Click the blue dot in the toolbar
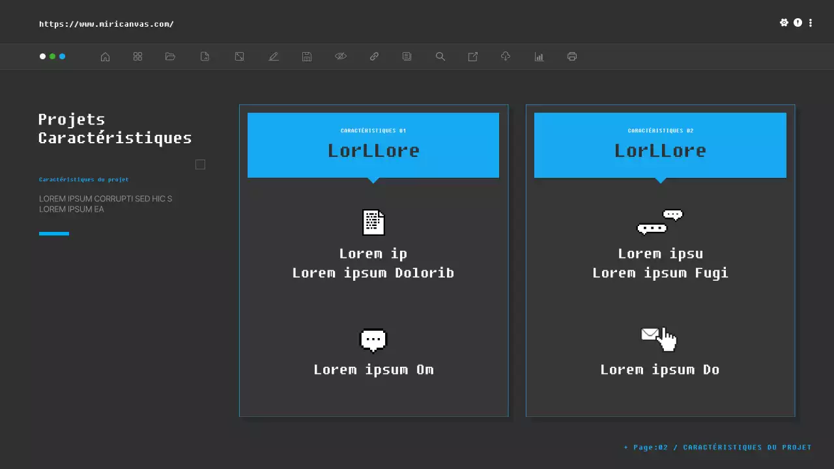The image size is (834, 469). (63, 57)
